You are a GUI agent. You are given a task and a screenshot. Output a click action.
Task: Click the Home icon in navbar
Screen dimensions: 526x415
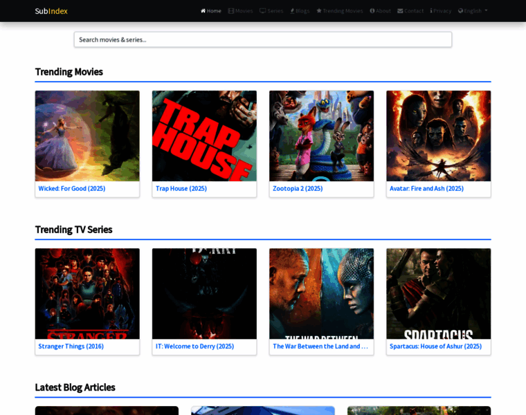(x=203, y=11)
